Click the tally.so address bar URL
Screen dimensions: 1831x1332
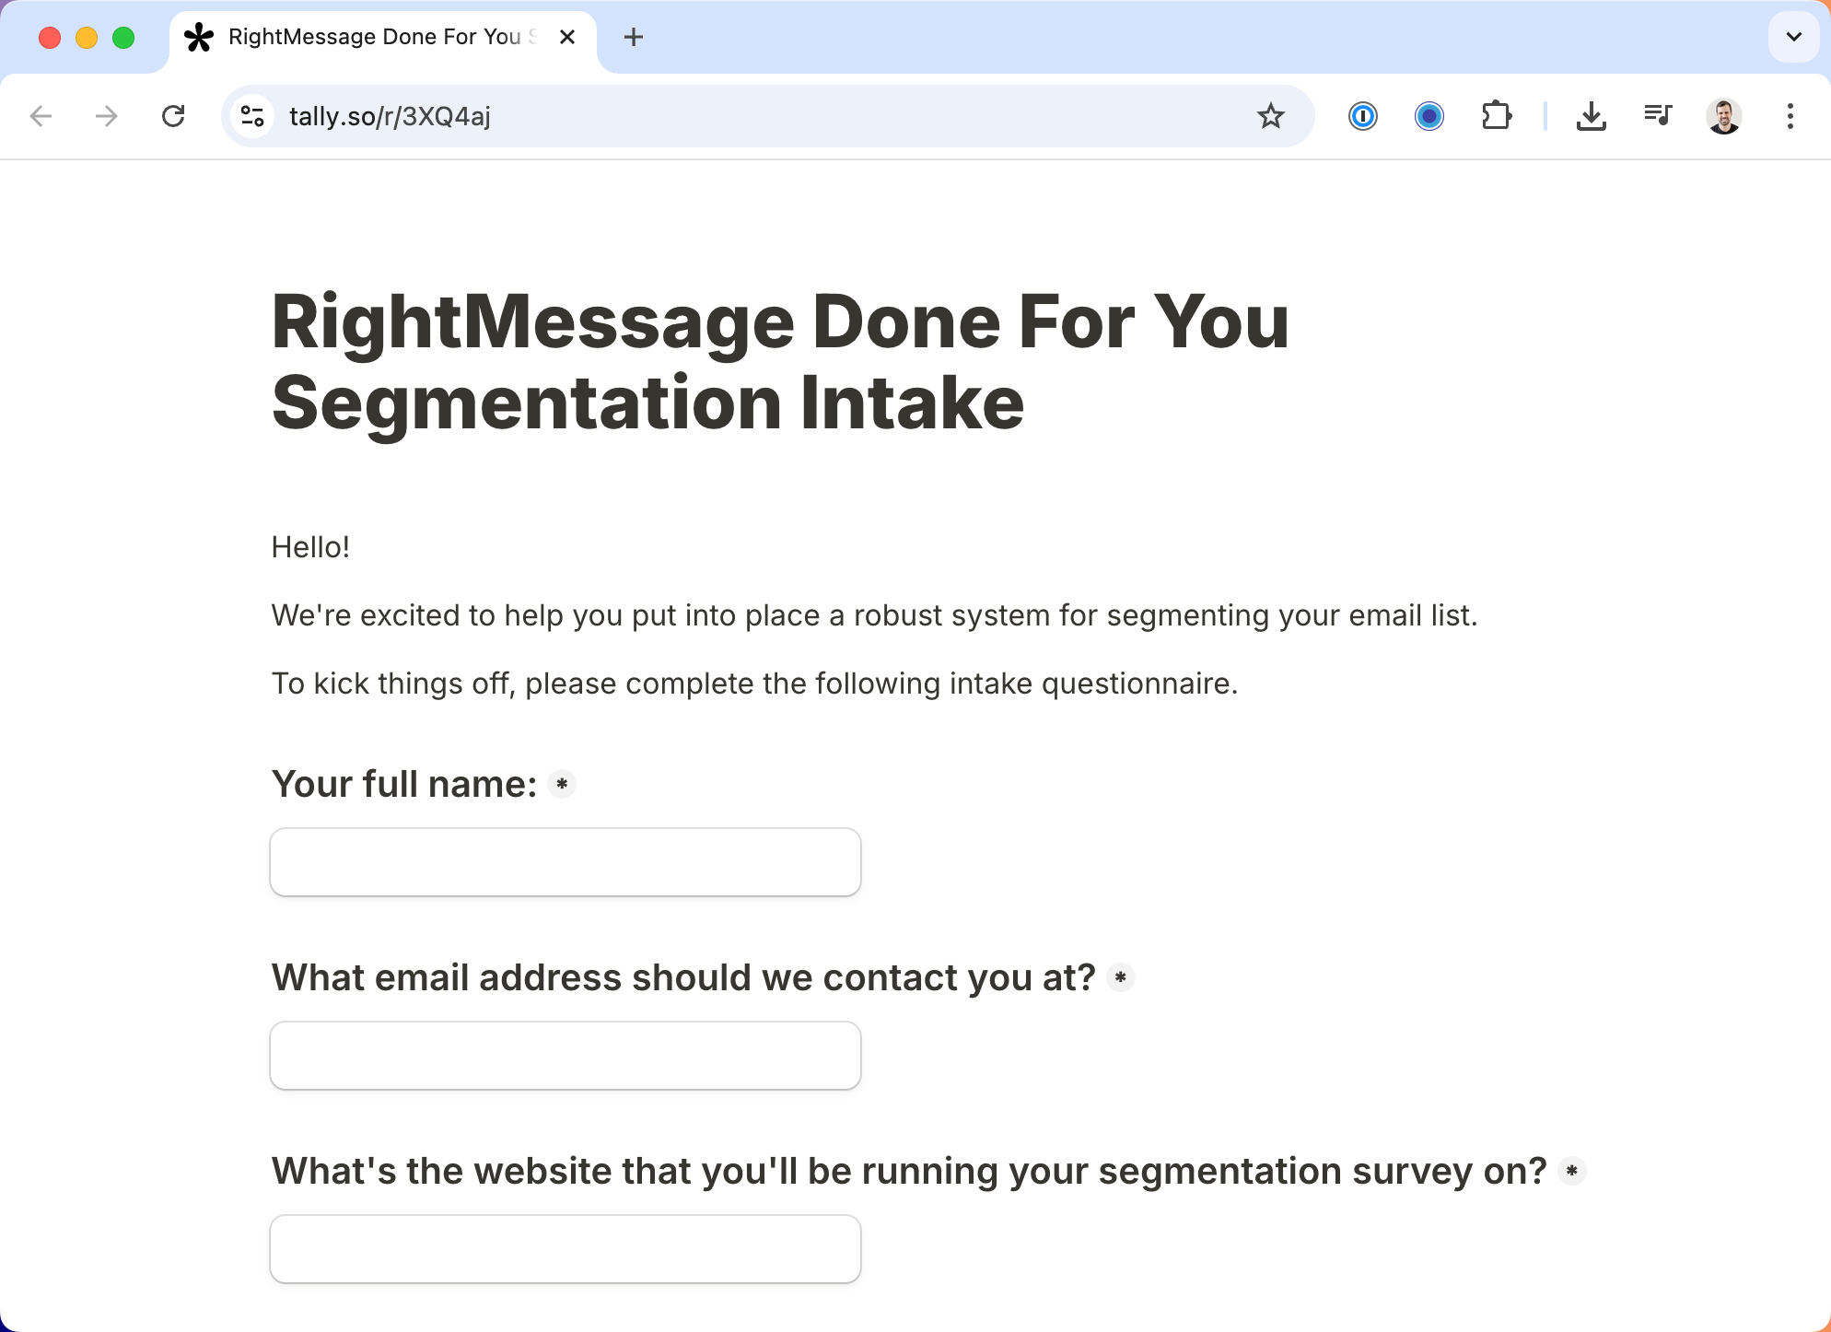click(390, 116)
